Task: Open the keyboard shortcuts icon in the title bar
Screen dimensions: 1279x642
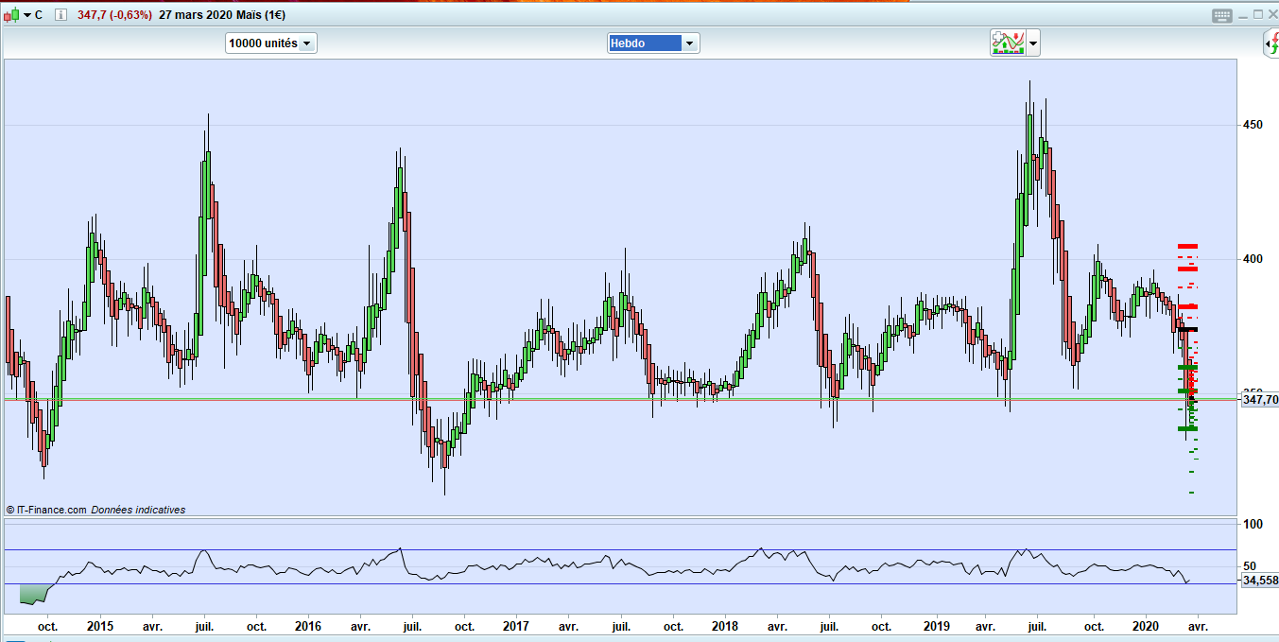Action: (x=1222, y=15)
